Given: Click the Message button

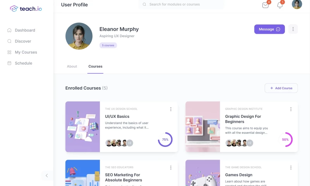Looking at the screenshot, I should tap(269, 29).
